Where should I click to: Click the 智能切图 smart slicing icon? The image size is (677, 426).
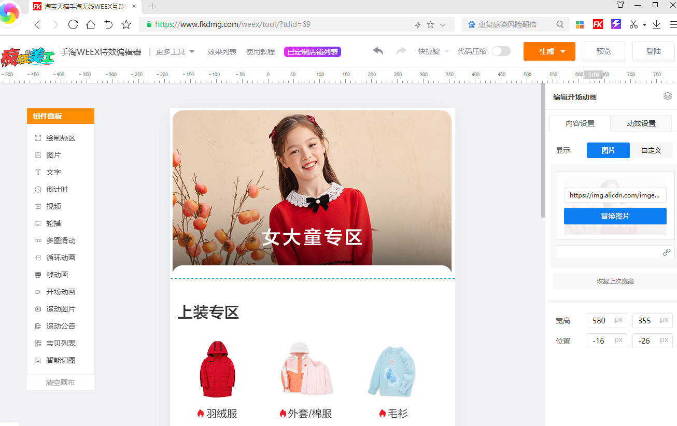(38, 360)
